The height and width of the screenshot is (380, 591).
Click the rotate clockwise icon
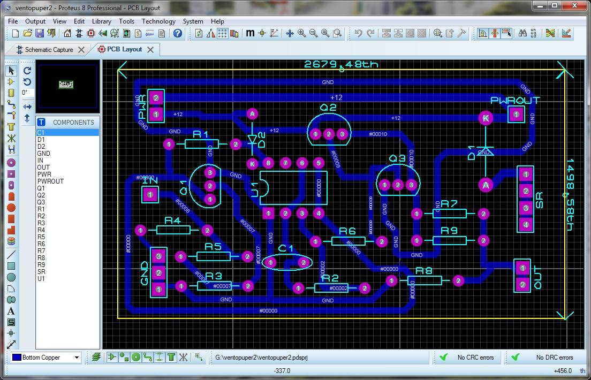point(27,71)
